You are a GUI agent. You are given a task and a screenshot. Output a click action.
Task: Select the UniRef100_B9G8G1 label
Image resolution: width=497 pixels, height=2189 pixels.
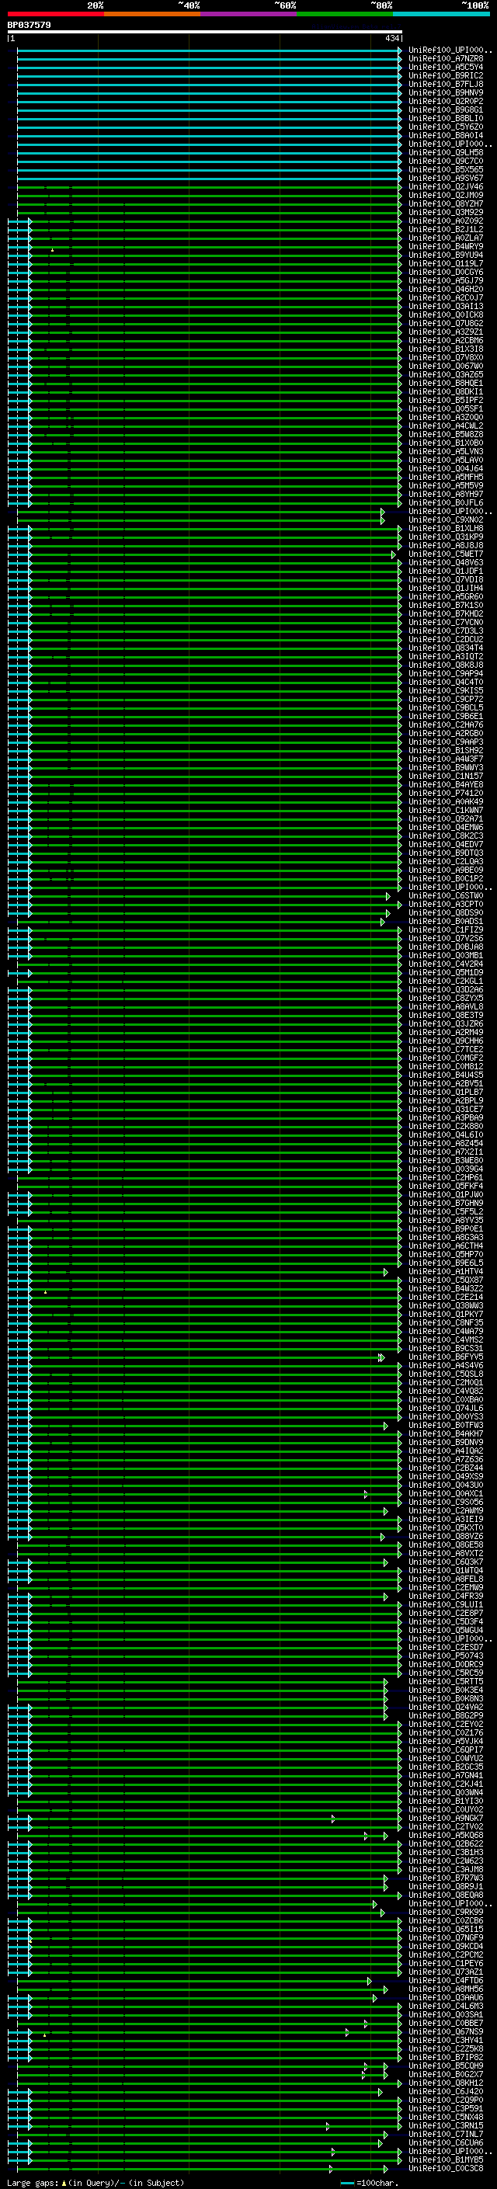click(446, 109)
